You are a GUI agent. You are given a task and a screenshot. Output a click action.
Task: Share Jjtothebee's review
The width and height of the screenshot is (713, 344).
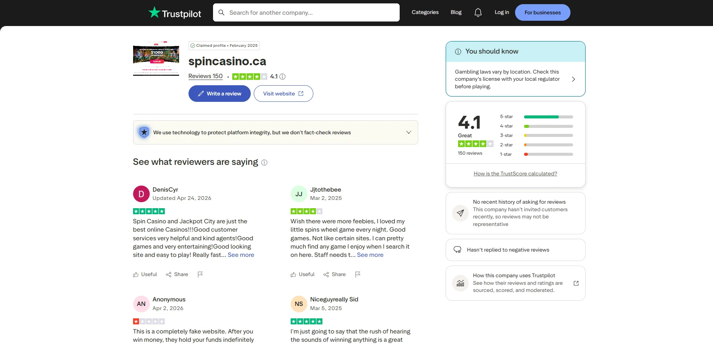click(334, 275)
